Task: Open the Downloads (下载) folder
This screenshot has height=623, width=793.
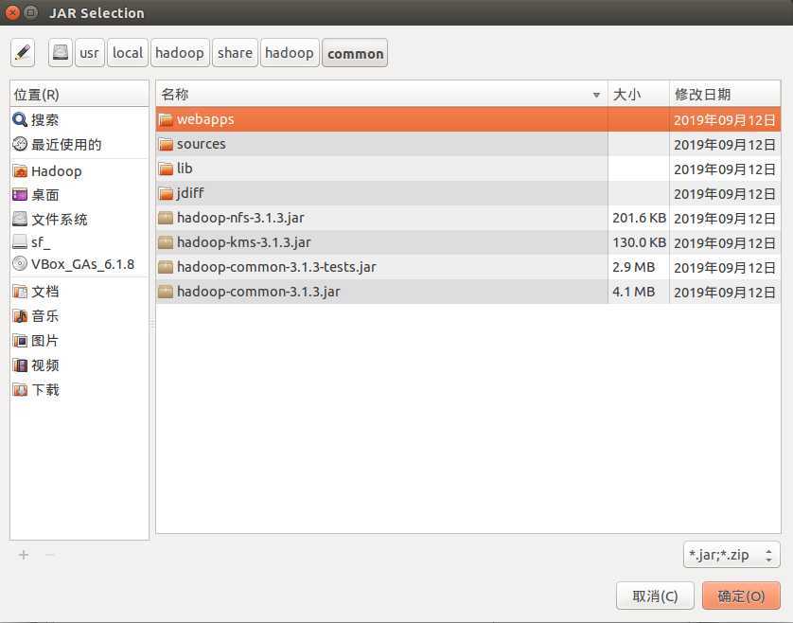Action: [79, 390]
